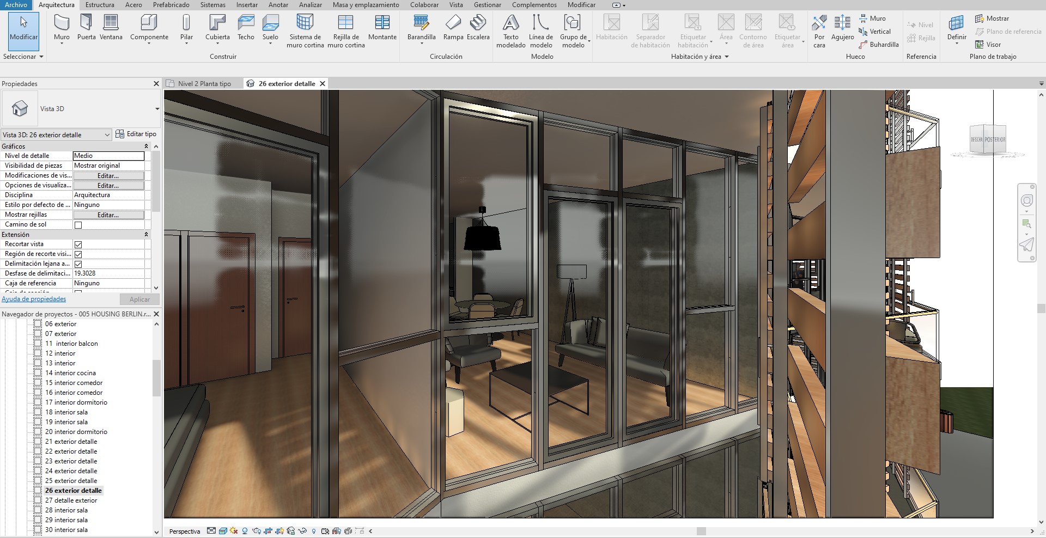Open the 27 detalle exterior view

[x=71, y=500]
